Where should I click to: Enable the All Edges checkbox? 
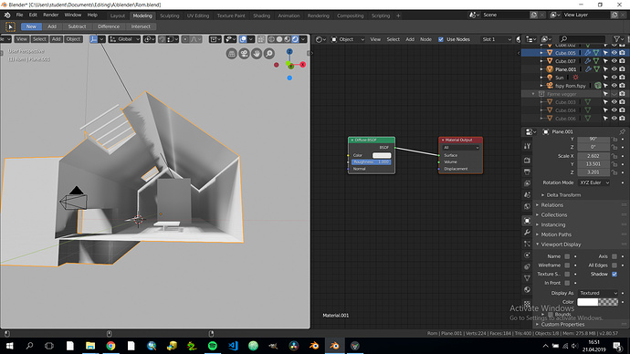coord(614,265)
